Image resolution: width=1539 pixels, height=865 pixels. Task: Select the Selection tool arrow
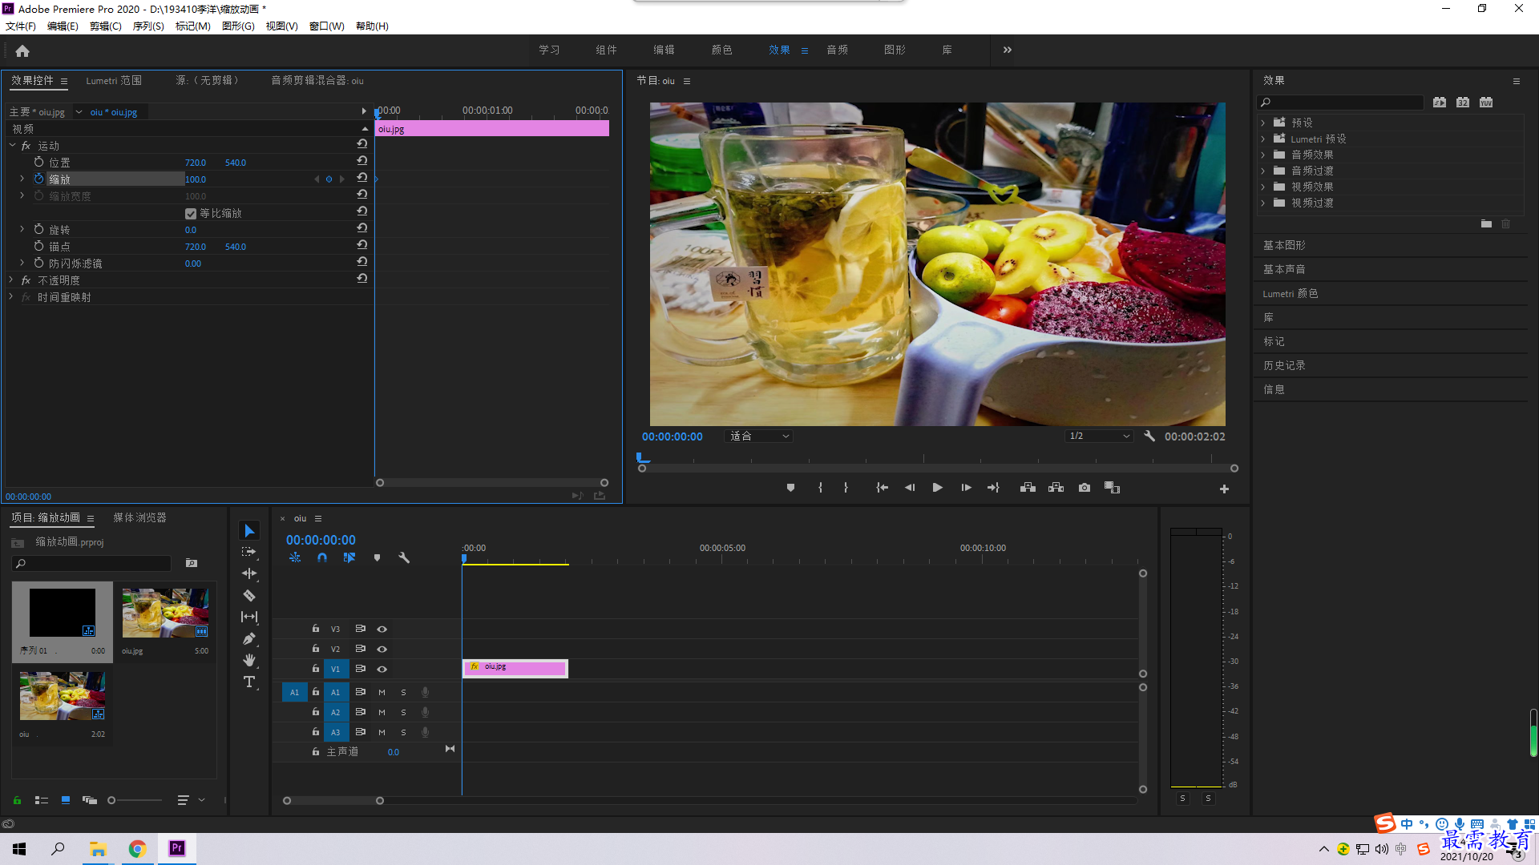[x=249, y=531]
